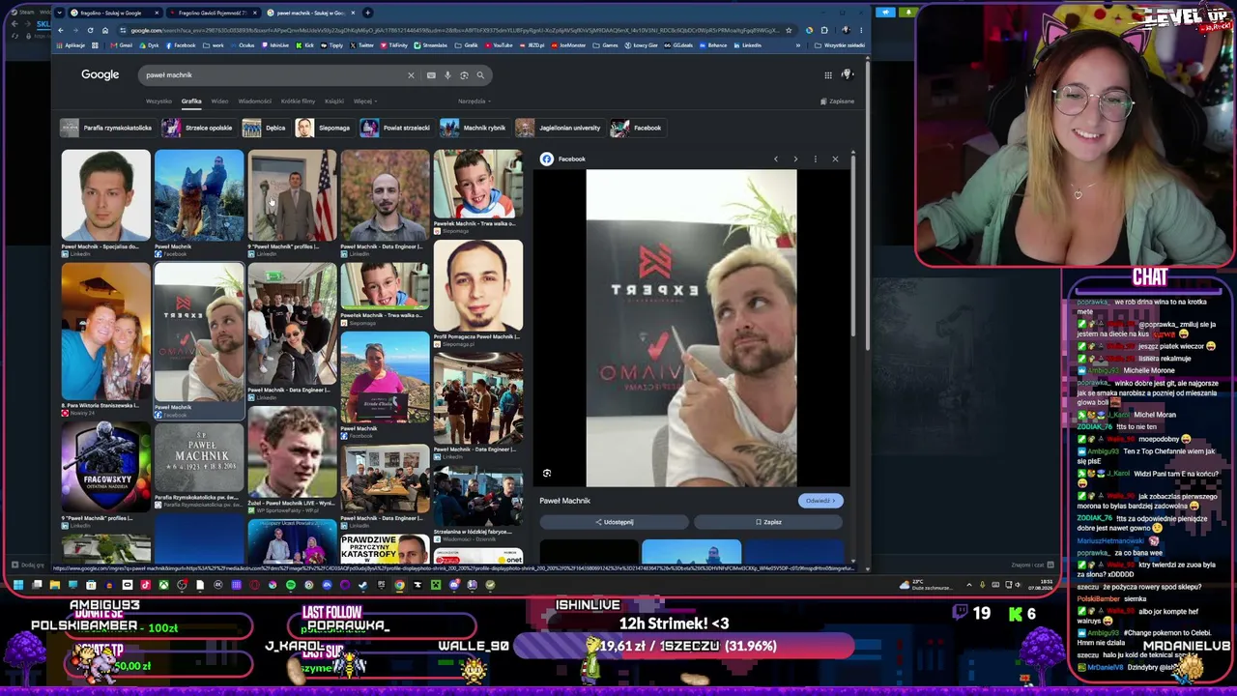
Task: Filter by the Facebook chip
Action: 637,128
